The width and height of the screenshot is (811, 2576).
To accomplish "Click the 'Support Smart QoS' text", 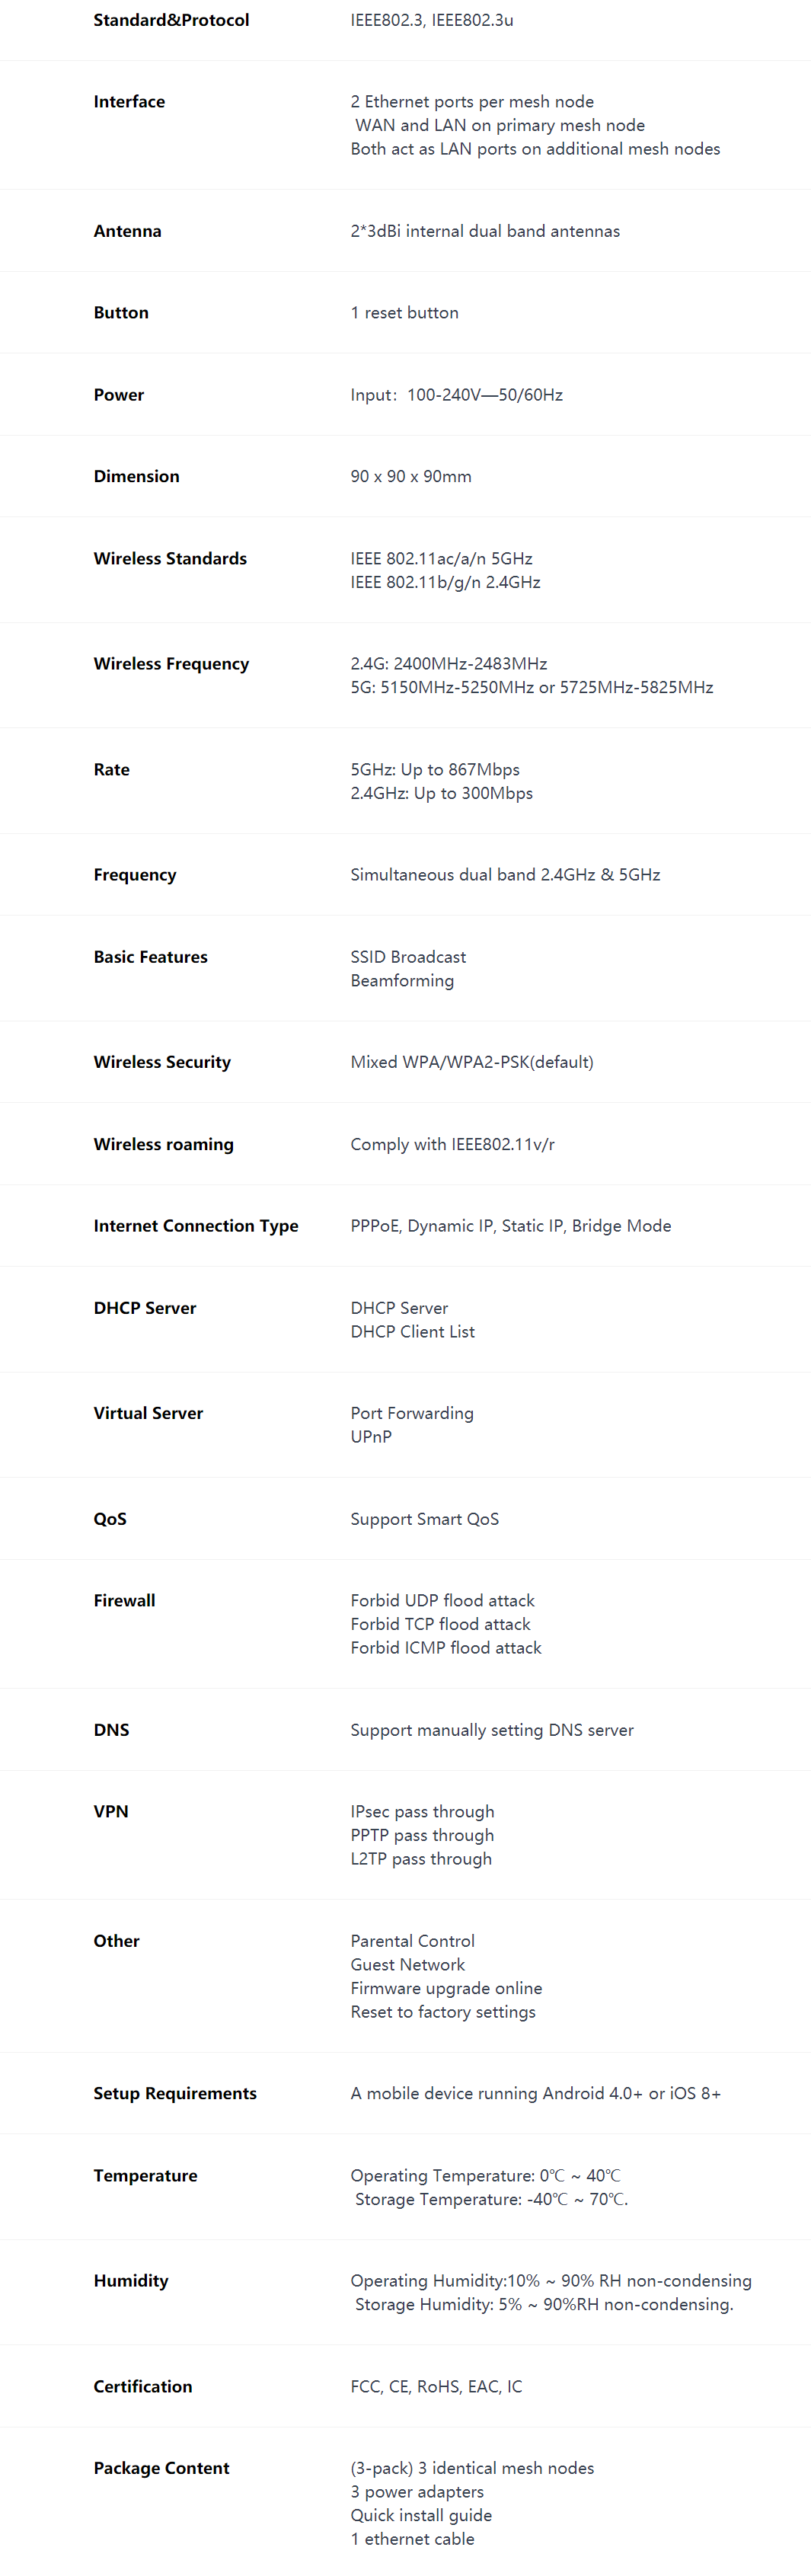I will click(424, 1519).
